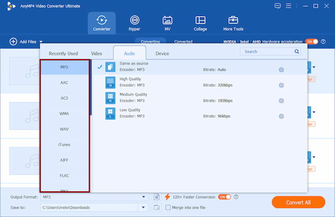The height and width of the screenshot is (217, 335).
Task: Switch to Recently Used tab
Action: click(63, 54)
